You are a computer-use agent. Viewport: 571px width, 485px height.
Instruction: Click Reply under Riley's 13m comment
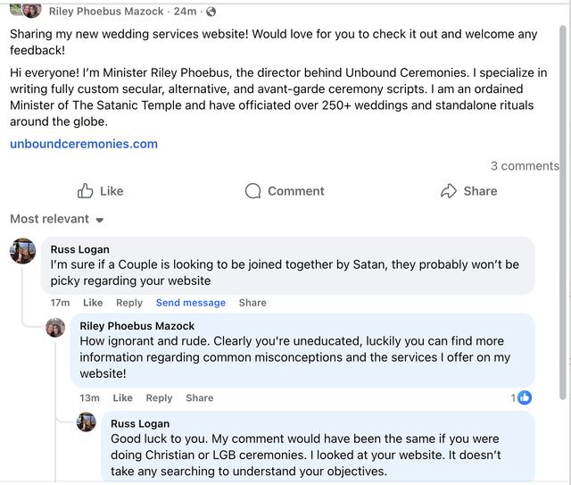(x=159, y=397)
